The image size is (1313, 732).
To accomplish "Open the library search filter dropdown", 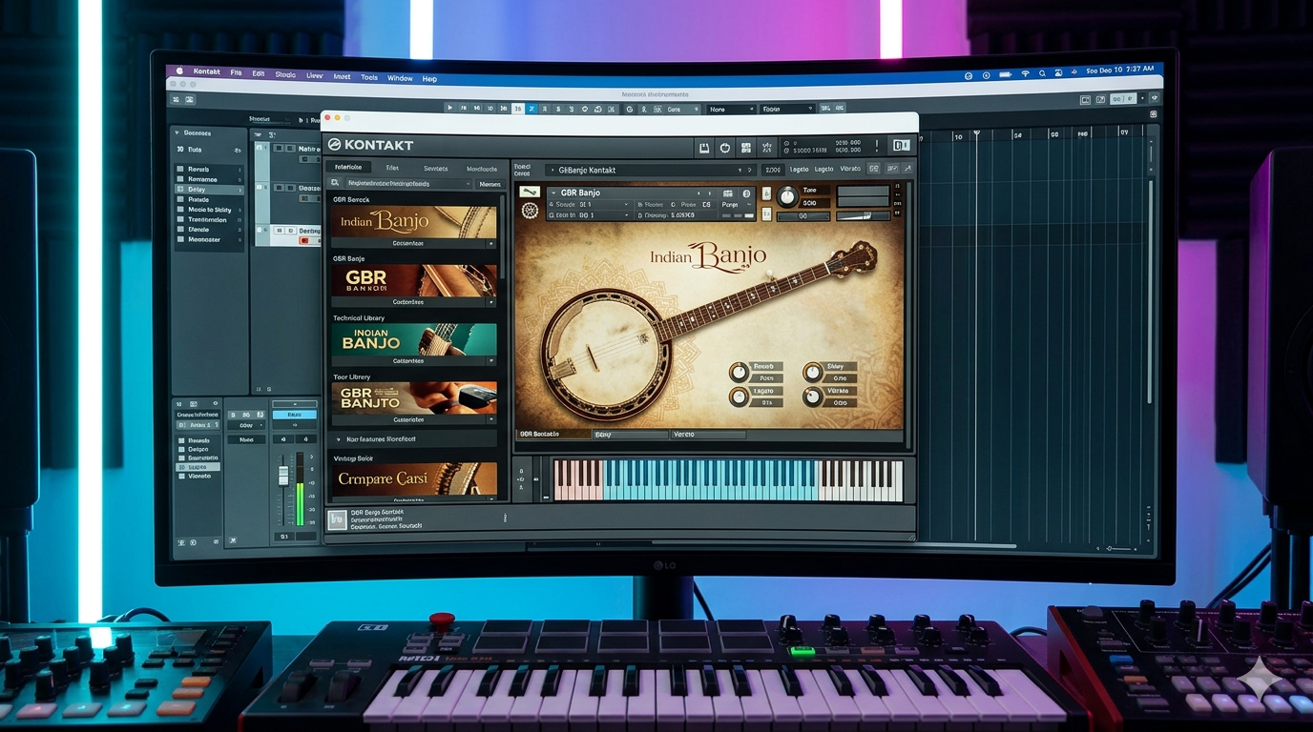I will (x=468, y=184).
